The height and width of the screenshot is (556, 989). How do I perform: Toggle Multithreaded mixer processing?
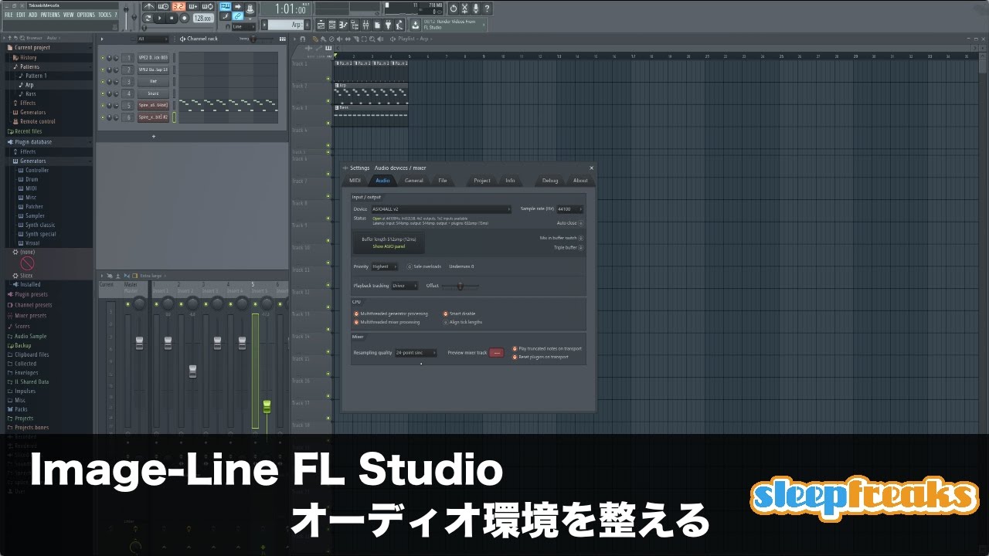(x=356, y=322)
